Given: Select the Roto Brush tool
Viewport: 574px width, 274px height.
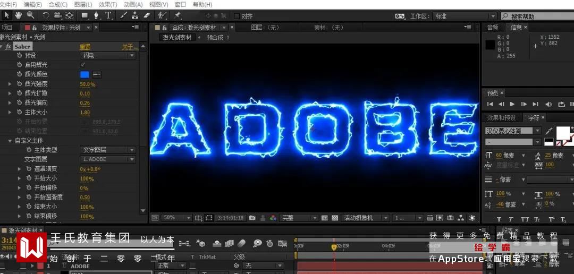Looking at the screenshot, I should [162, 15].
